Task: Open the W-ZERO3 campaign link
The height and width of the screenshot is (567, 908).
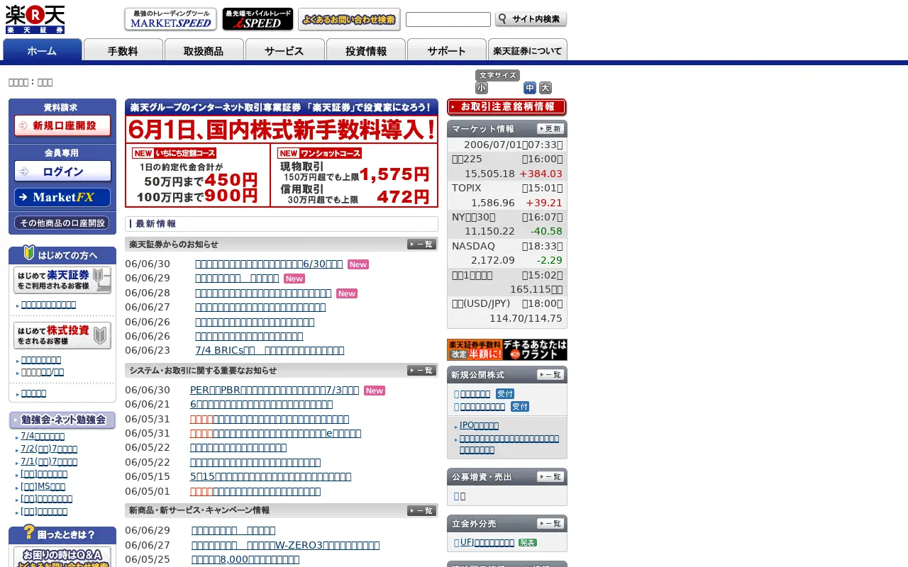Action: 286,545
